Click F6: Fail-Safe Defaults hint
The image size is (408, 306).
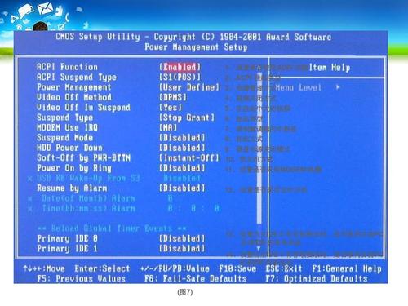pos(196,278)
